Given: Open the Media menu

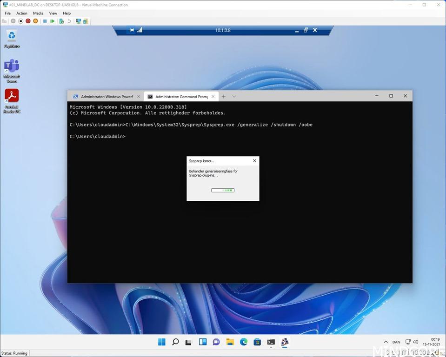Looking at the screenshot, I should point(38,13).
